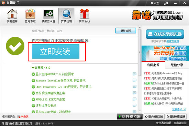The width and height of the screenshot is (189, 126).
Task: Switch to 经验分享 tab
Action: [x=177, y=65]
